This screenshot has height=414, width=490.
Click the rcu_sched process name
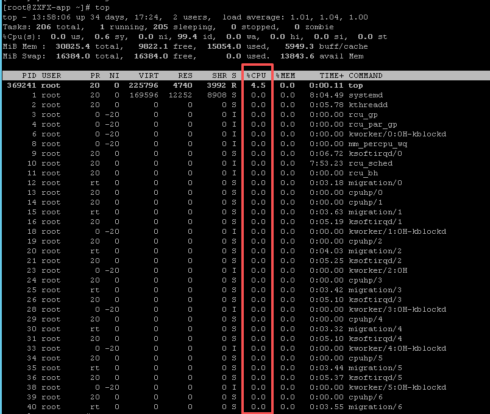click(371, 163)
